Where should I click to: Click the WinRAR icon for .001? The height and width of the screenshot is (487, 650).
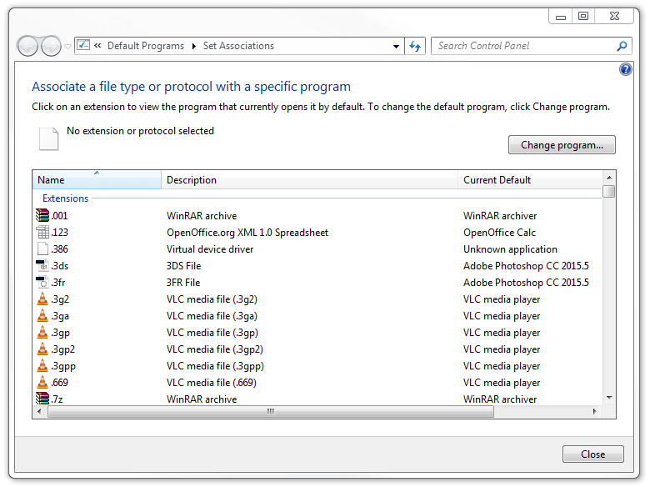tap(42, 215)
